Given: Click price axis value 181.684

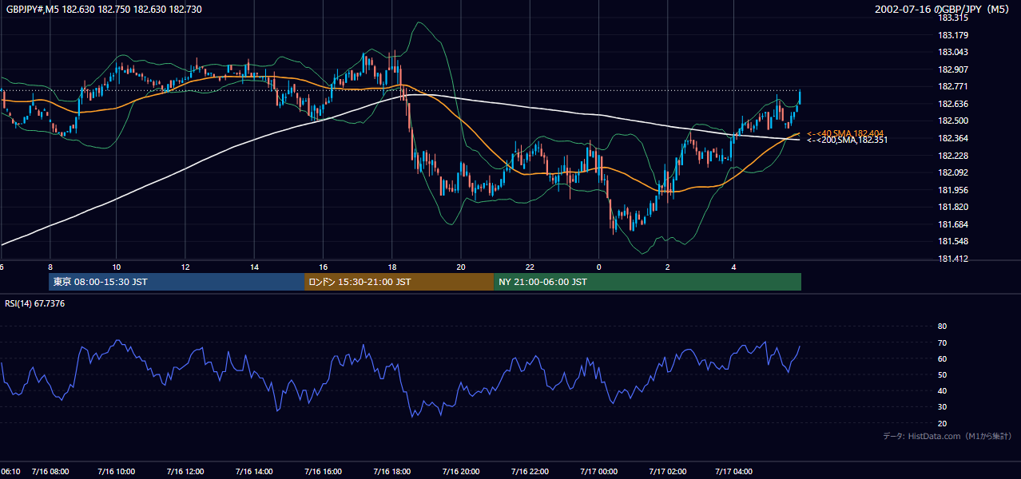Looking at the screenshot, I should (952, 224).
